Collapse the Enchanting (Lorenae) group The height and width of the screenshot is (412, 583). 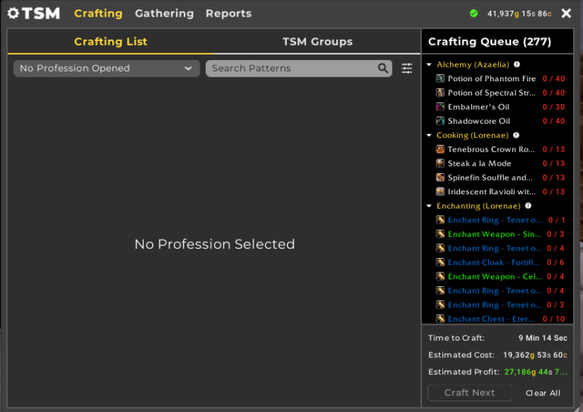(429, 206)
